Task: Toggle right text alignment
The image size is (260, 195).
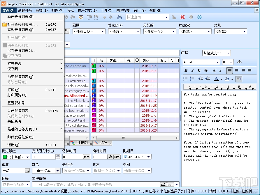Action: tap(243, 70)
